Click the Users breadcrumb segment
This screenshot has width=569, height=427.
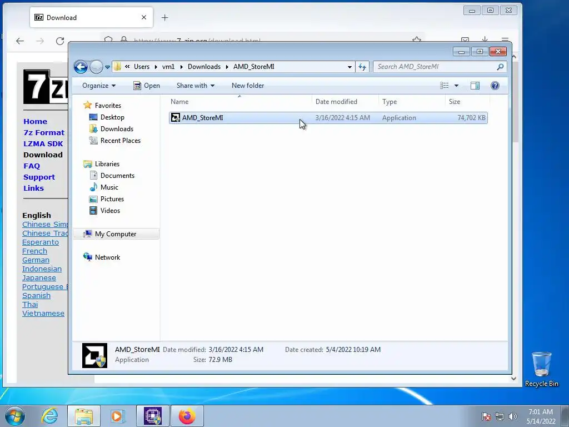coord(142,67)
